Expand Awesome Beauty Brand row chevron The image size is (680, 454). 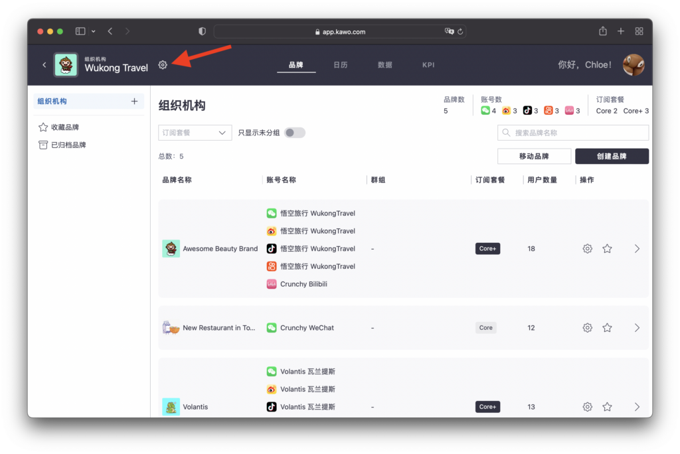637,249
